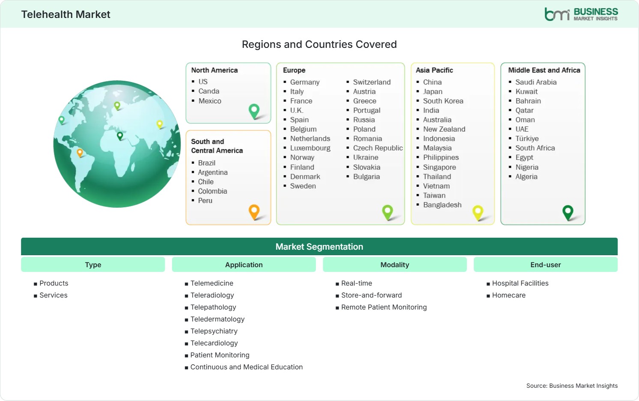Click the dark green pin at the globe's center
639x401 pixels.
120,136
